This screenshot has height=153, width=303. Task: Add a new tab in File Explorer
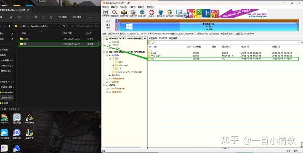tap(35, 10)
